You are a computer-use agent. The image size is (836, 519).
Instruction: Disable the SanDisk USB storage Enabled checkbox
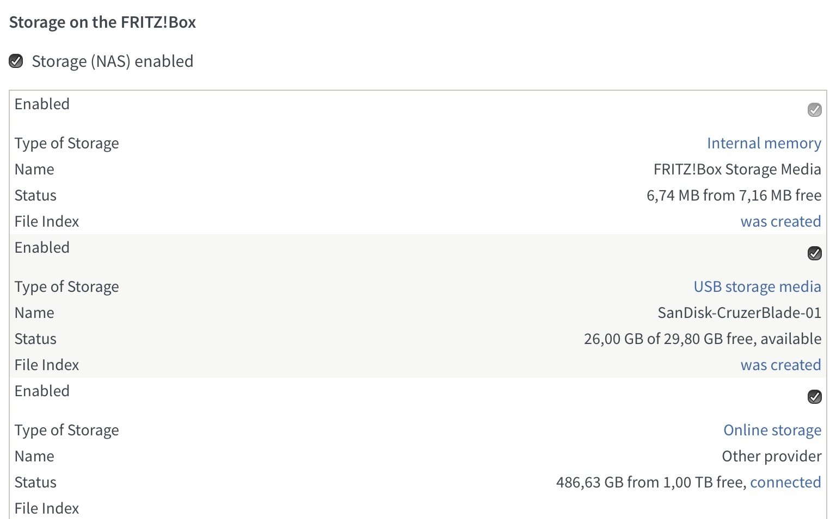814,253
